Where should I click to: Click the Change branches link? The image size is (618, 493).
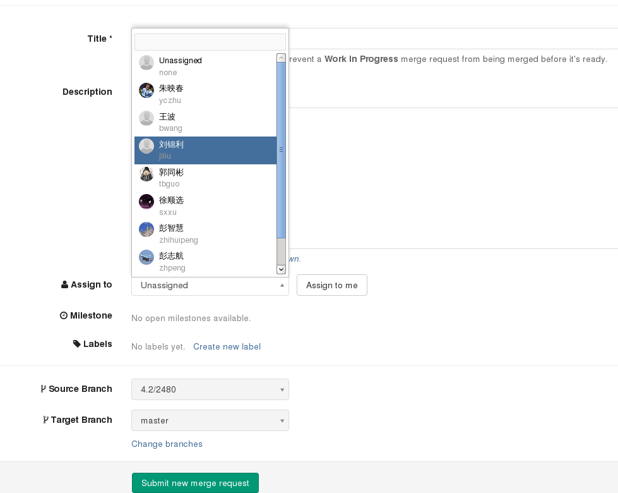click(x=167, y=444)
